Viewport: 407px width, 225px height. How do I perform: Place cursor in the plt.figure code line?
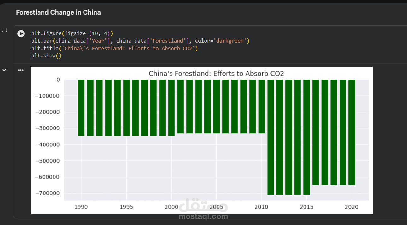pyautogui.click(x=72, y=33)
